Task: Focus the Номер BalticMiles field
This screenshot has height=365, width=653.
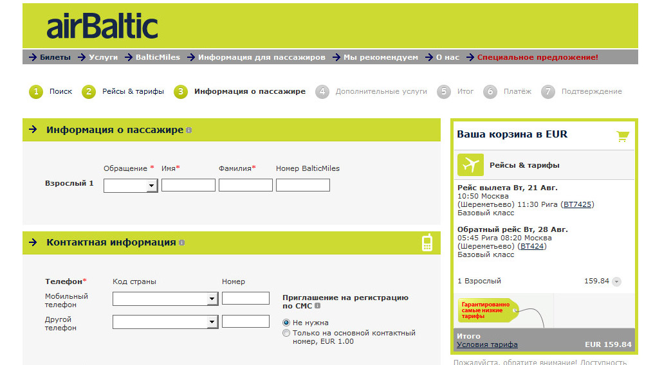Action: coord(303,185)
